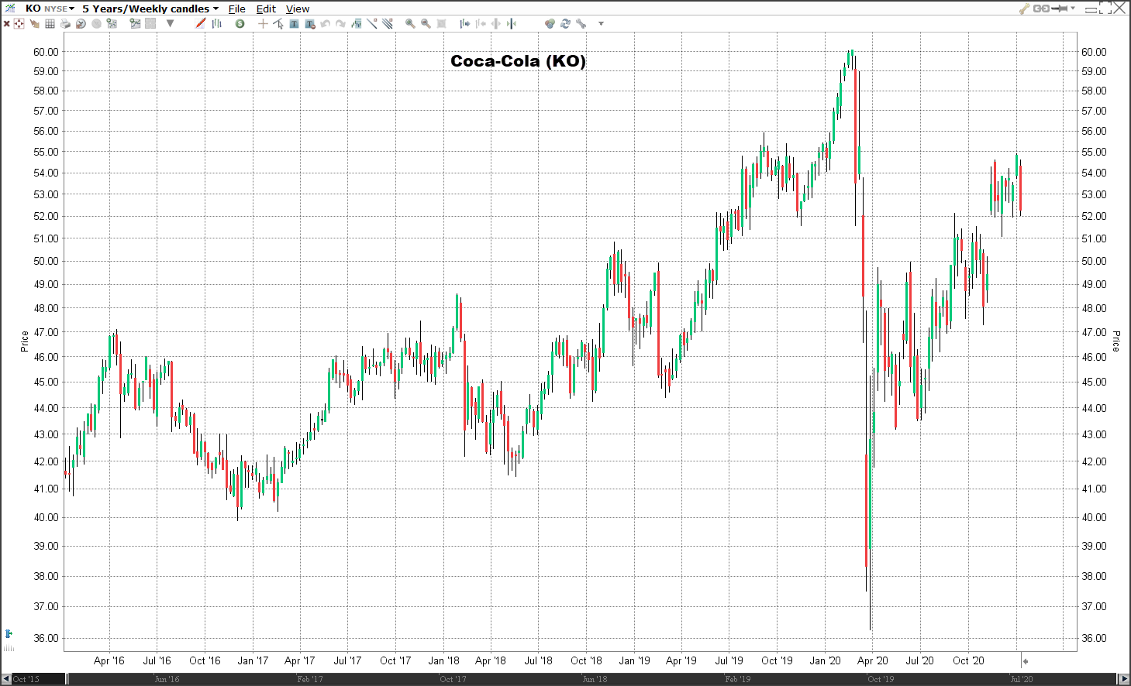This screenshot has height=686, width=1131.
Task: Click the undo arrow icon
Action: pos(326,23)
